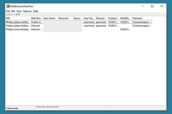The image size is (172, 114).
Task: Click the 'Passwor...' field column header
Action: pos(101,18)
